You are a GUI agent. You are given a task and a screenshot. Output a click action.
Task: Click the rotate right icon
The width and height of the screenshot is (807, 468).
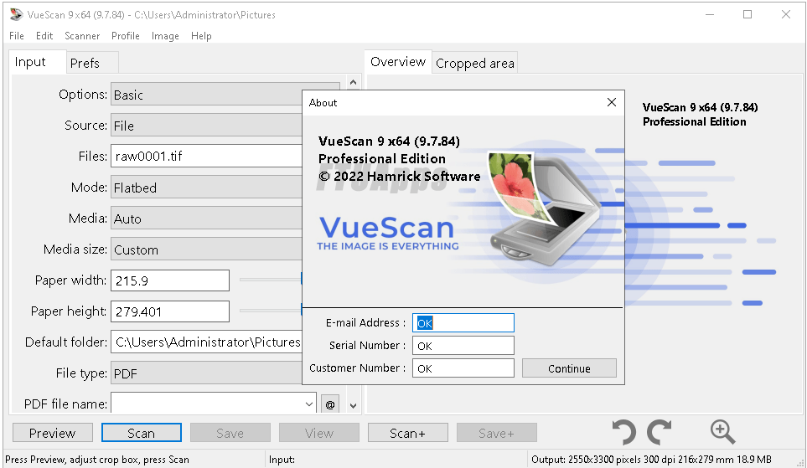click(660, 432)
